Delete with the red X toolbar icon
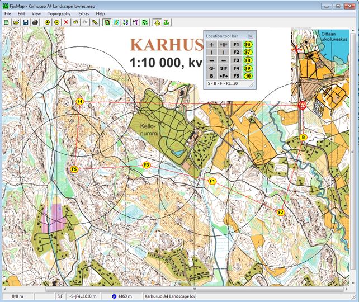The height and width of the screenshot is (302, 359). pos(66,22)
